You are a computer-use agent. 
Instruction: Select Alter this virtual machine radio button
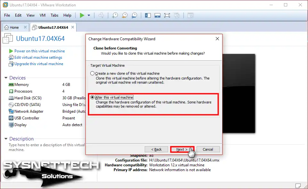[92, 97]
